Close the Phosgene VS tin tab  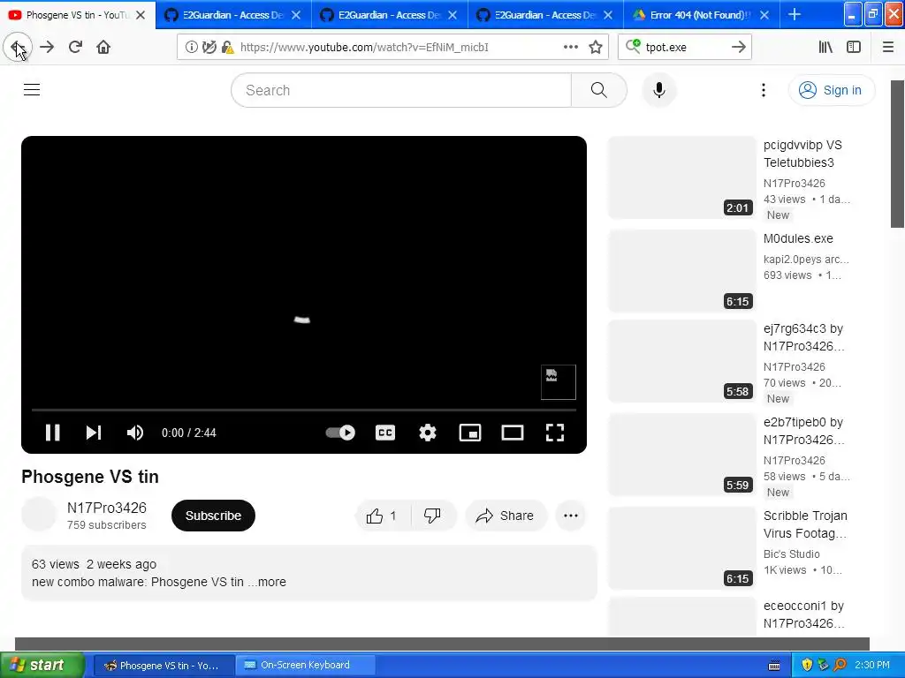[141, 15]
